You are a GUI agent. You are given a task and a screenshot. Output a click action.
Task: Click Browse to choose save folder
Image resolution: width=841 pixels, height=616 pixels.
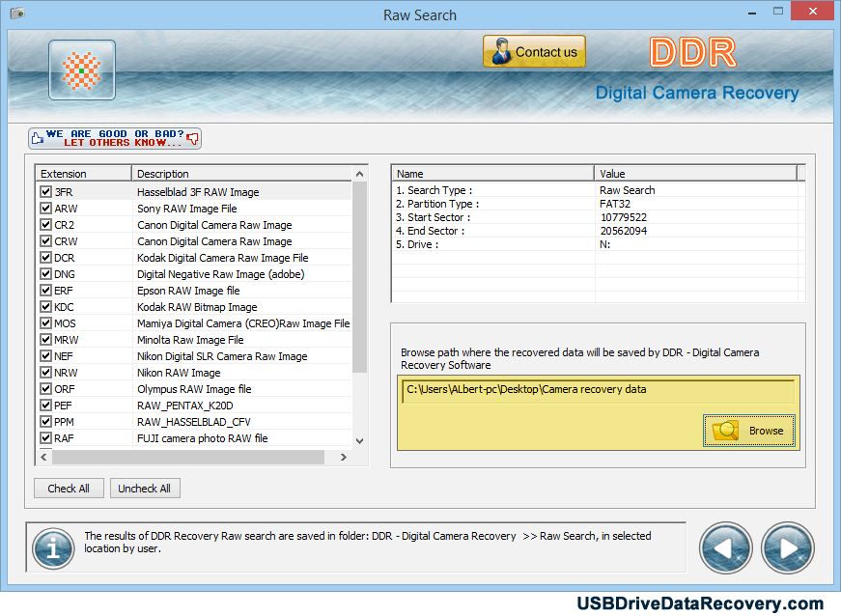748,431
